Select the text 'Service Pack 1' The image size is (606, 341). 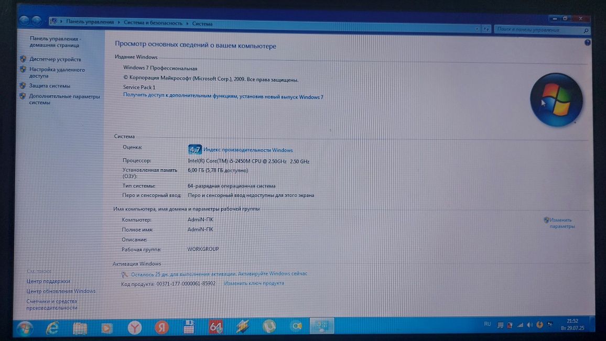(x=139, y=87)
